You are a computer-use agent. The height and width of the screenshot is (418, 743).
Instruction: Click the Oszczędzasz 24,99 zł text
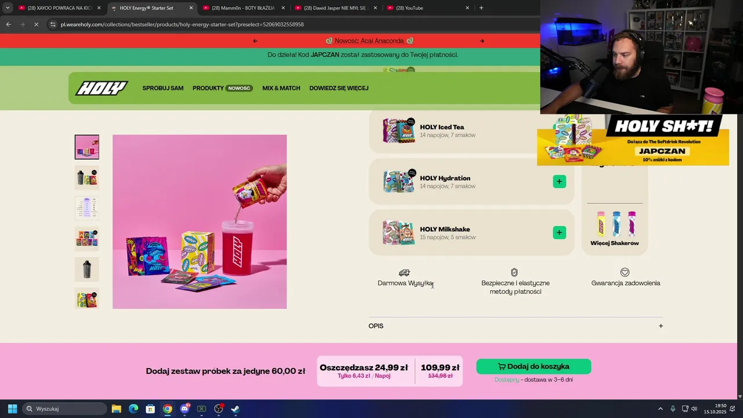click(x=364, y=367)
